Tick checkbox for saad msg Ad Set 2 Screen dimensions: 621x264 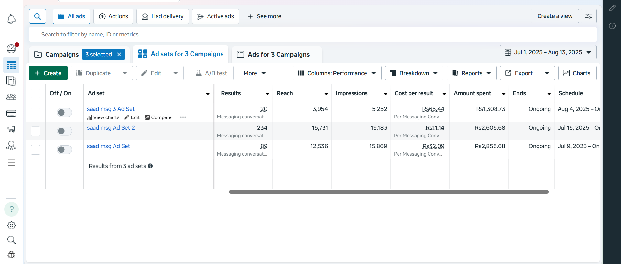[36, 131]
